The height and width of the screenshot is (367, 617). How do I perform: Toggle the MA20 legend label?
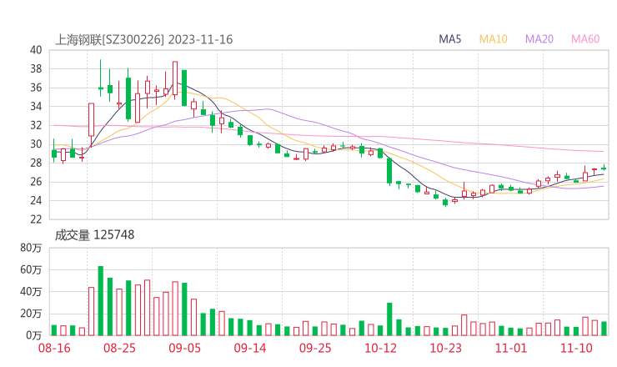coord(539,39)
